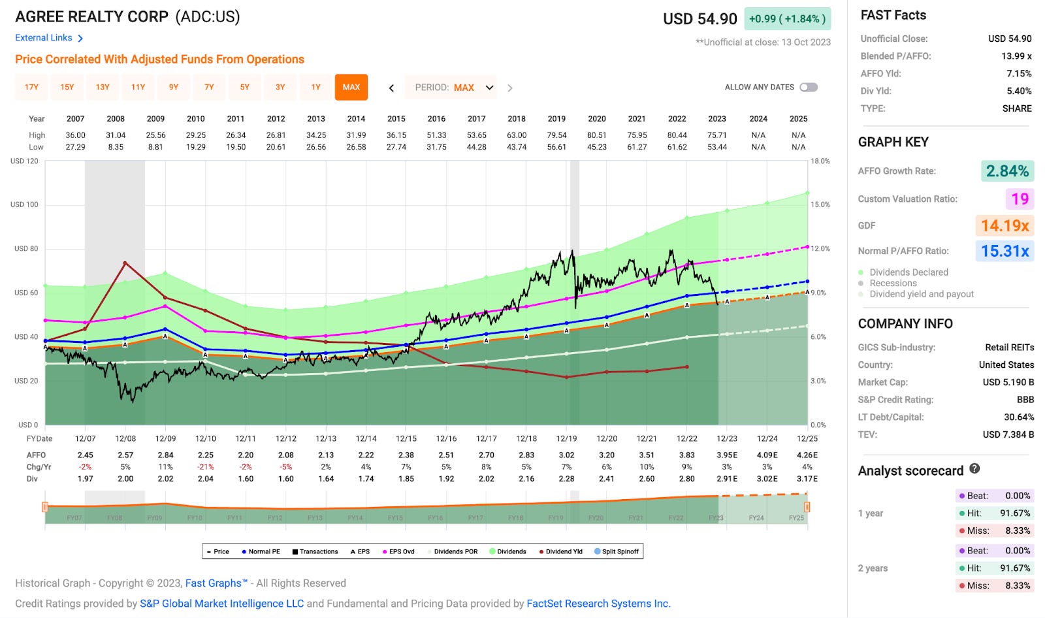Click the Blended P/AFFO value 13.99 x

pyautogui.click(x=1016, y=56)
